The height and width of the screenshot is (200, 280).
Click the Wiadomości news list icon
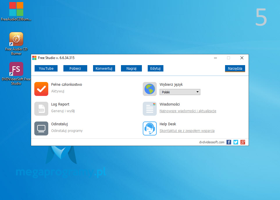pyautogui.click(x=150, y=109)
